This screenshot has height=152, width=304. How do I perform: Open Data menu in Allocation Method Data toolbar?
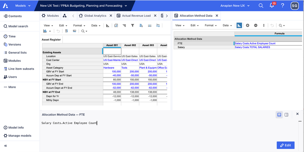[227, 25]
